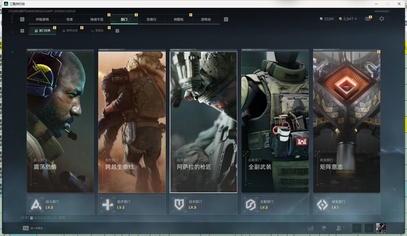Switch to the 仓库 tab
The width and height of the screenshot is (407, 236).
coord(70,19)
